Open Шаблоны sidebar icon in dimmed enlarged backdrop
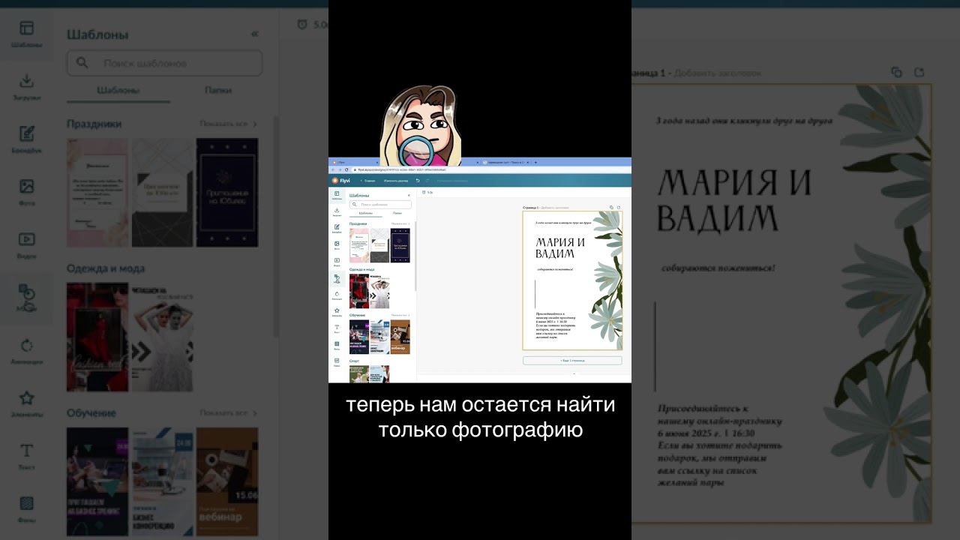Image resolution: width=960 pixels, height=540 pixels. 26,34
